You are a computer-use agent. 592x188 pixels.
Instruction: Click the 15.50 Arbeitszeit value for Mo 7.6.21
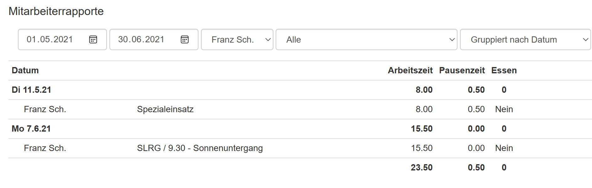click(x=421, y=129)
